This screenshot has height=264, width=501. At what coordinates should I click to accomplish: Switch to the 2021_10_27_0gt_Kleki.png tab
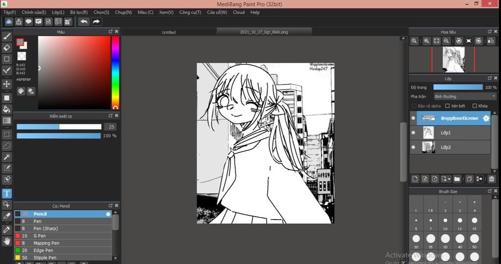coord(264,32)
